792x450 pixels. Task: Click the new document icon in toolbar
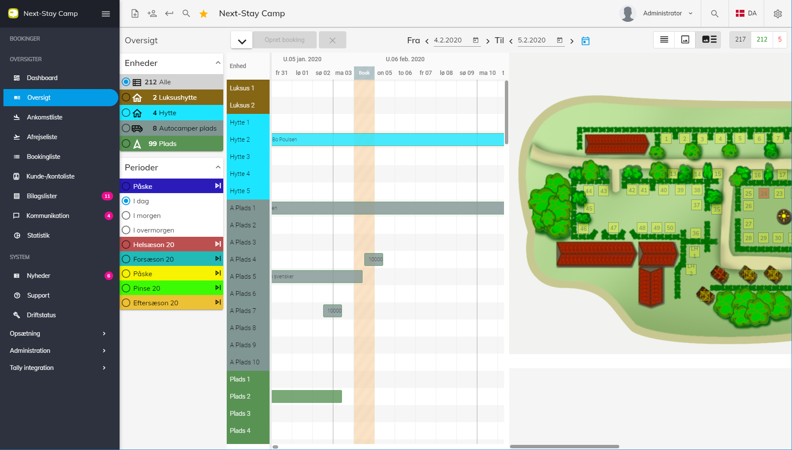pyautogui.click(x=135, y=14)
